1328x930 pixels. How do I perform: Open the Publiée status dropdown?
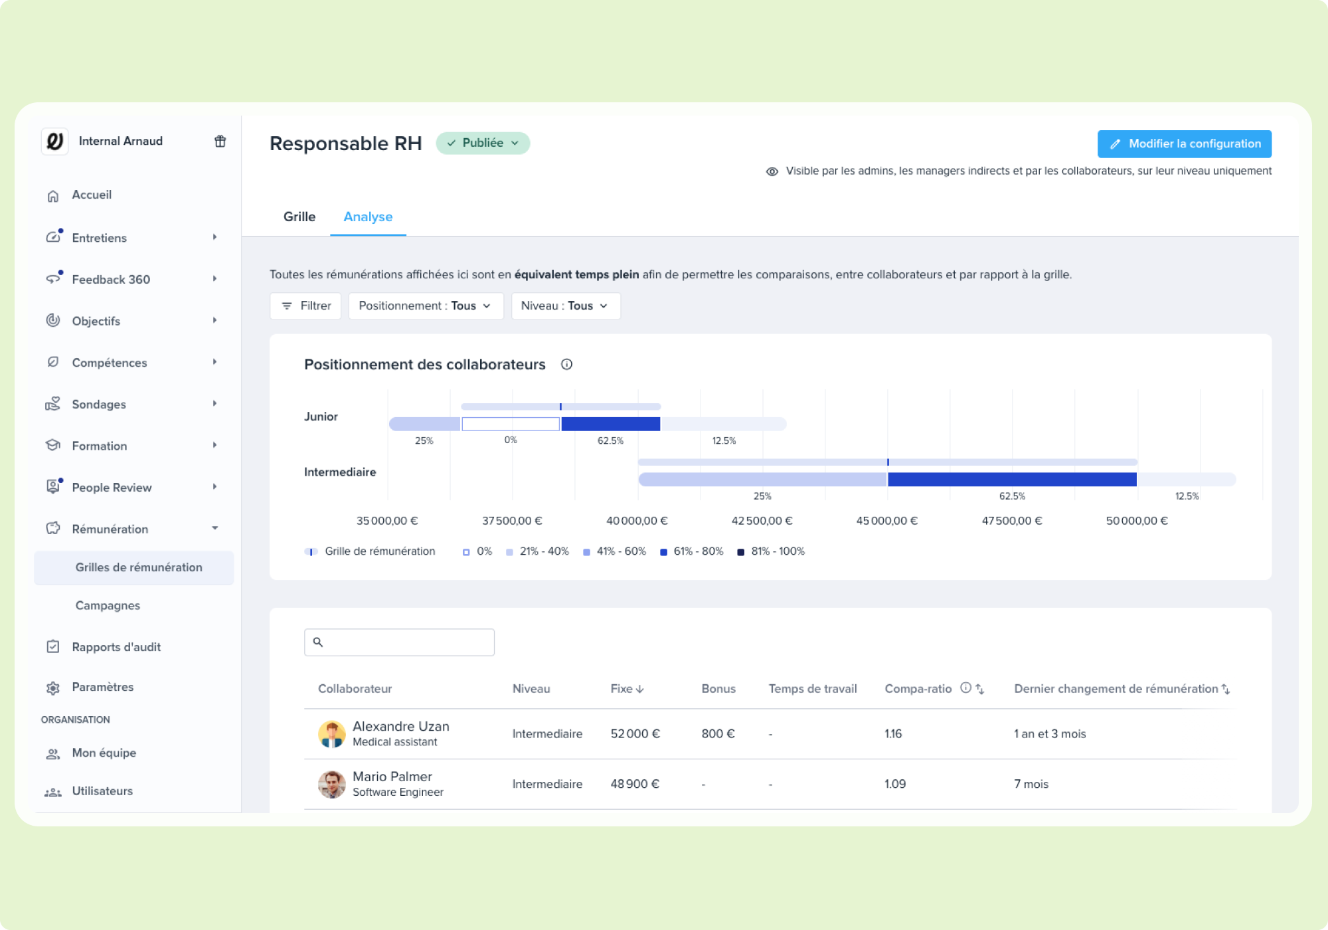pyautogui.click(x=483, y=143)
